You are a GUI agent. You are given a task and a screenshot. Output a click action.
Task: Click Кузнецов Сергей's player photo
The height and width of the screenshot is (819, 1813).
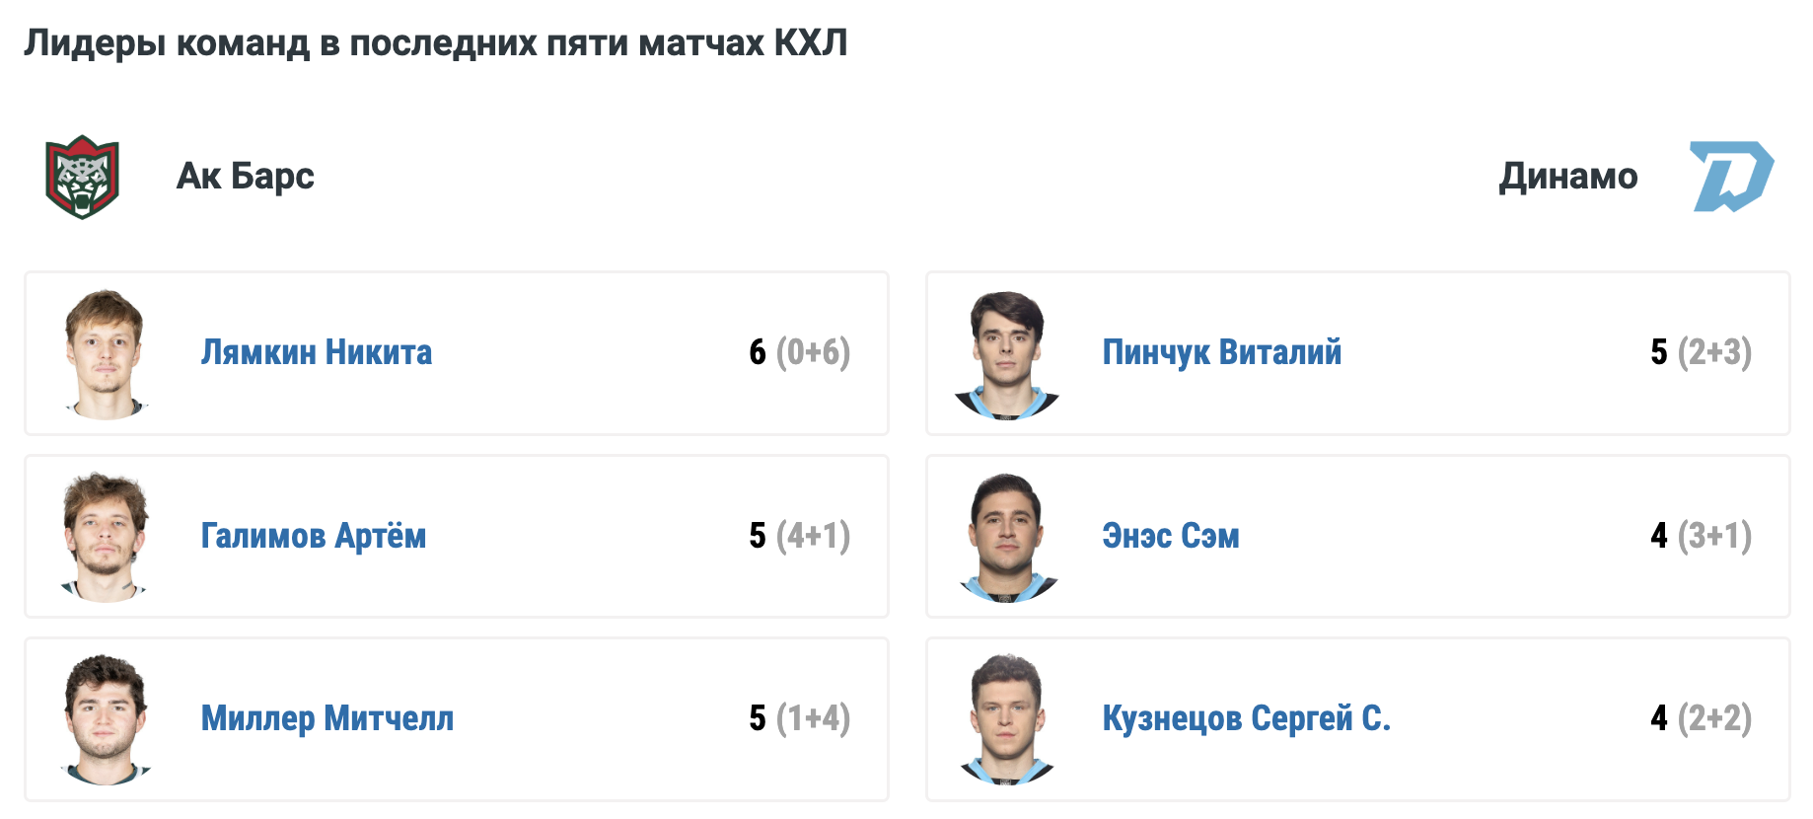[x=1007, y=719]
